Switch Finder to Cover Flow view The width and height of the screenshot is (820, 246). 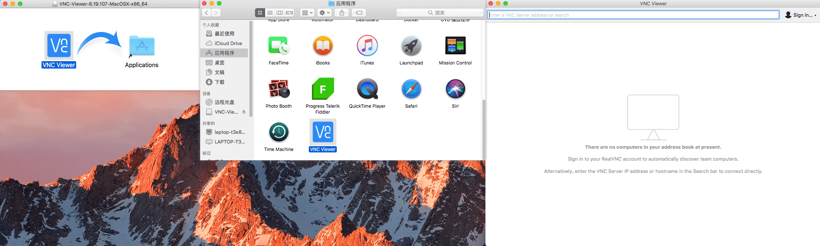289,13
